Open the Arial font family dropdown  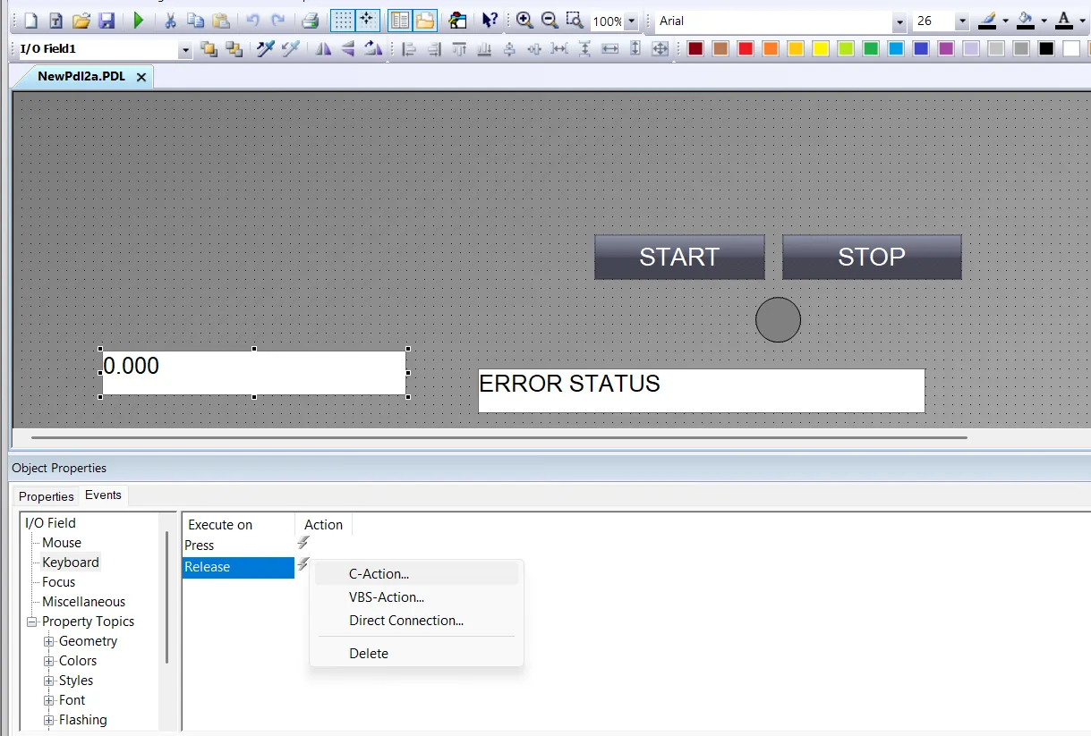[x=899, y=20]
